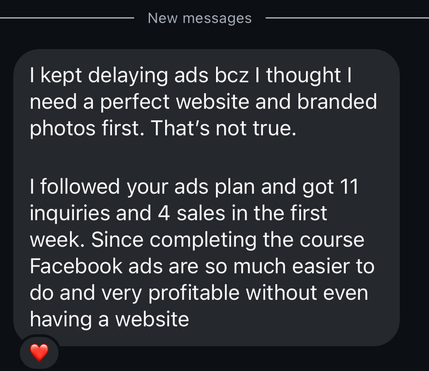
Task: Click the line left of "New messages"
Action: [67, 18]
